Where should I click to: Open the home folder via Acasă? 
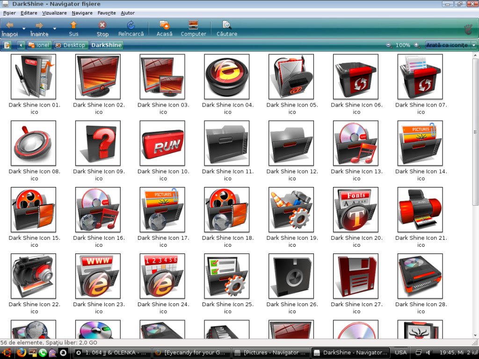[x=164, y=29]
